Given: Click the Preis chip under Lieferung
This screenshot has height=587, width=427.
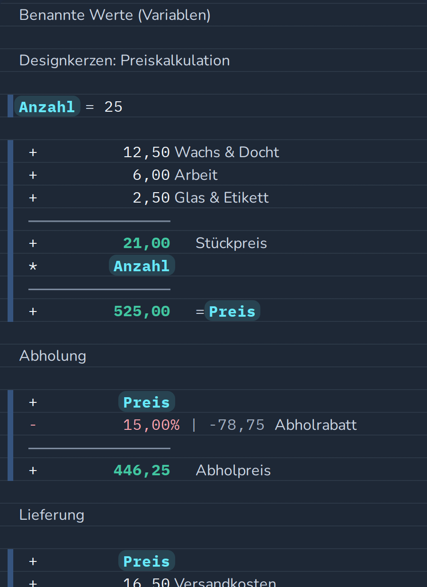Looking at the screenshot, I should (x=147, y=561).
